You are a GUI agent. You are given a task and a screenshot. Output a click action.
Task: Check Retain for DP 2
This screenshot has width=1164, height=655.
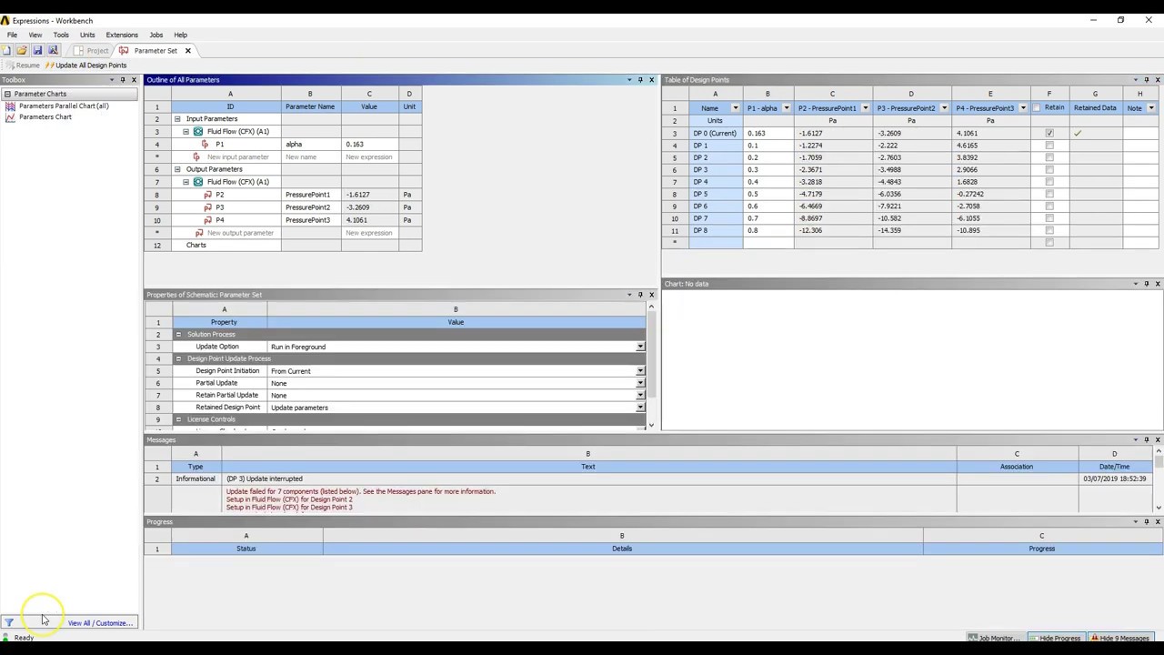pos(1049,157)
